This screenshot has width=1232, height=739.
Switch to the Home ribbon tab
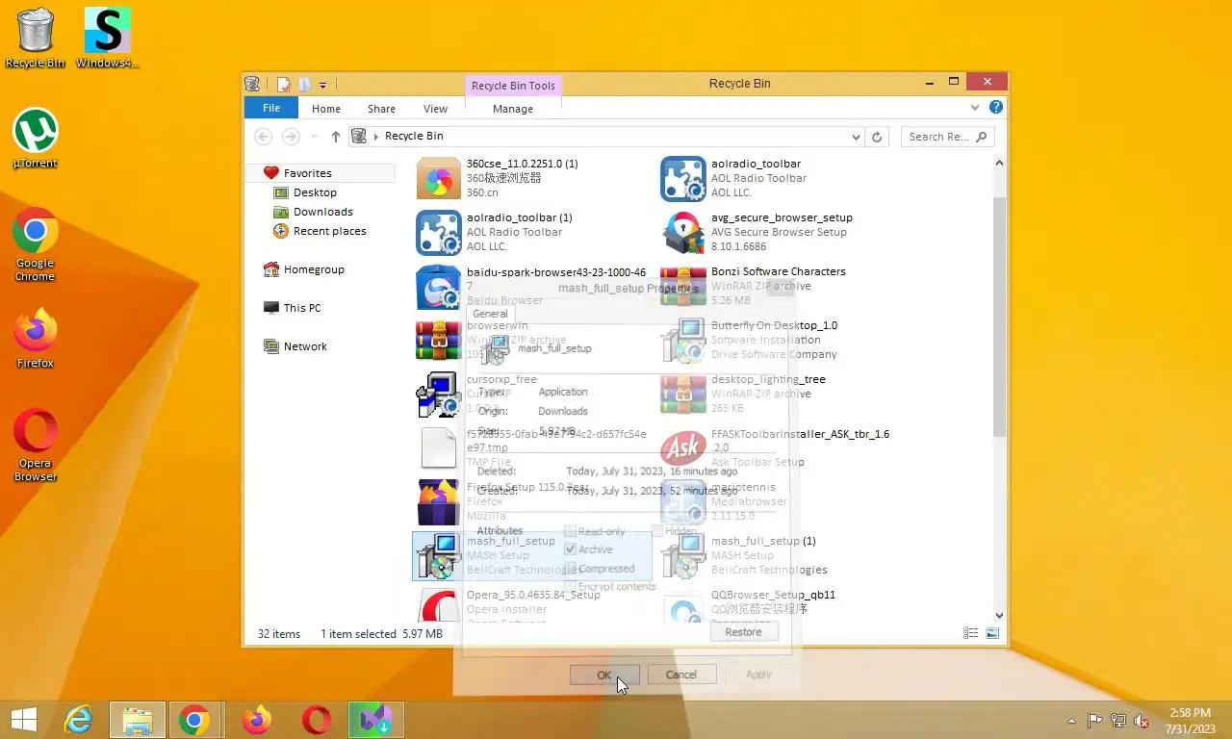point(326,109)
